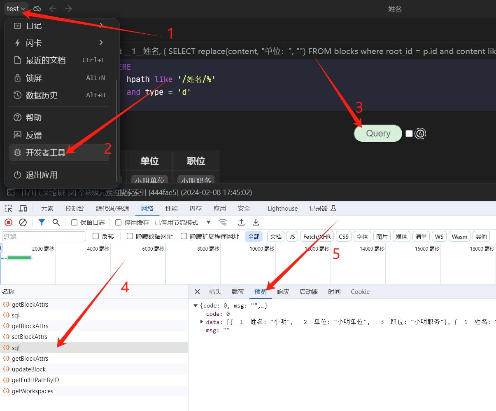Switch to the 控制台 DevTools tab
This screenshot has height=411, width=496.
(75, 208)
